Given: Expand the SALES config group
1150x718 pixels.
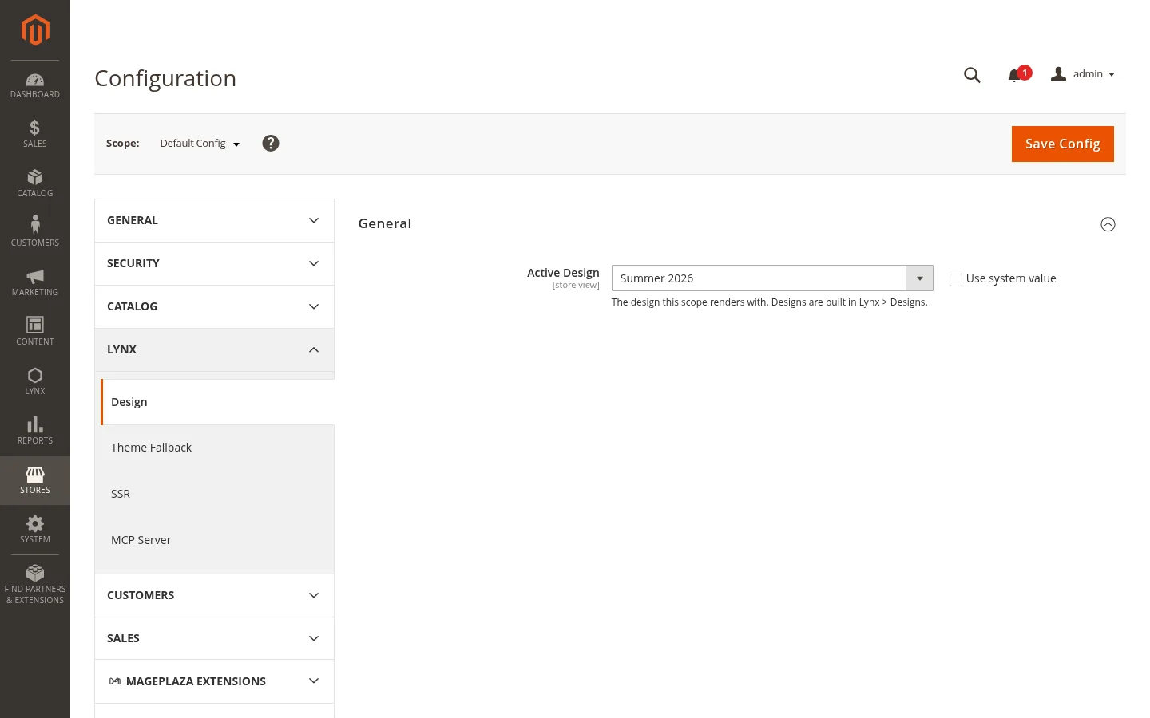Looking at the screenshot, I should coord(214,638).
